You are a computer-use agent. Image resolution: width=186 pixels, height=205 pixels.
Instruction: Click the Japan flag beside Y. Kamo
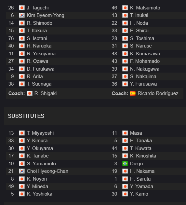(125, 194)
